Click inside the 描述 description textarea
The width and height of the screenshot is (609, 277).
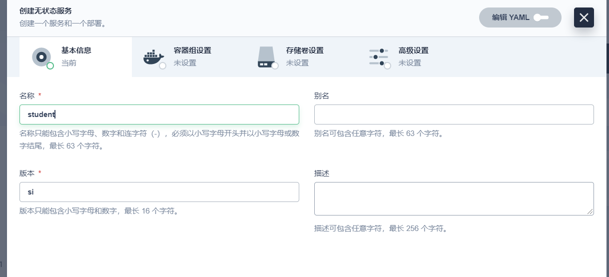pyautogui.click(x=454, y=198)
